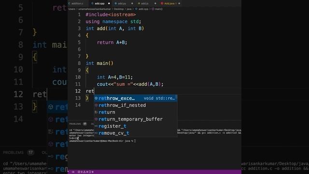
Task: Click the function icon beside rethrow_exception
Action: coord(96,98)
